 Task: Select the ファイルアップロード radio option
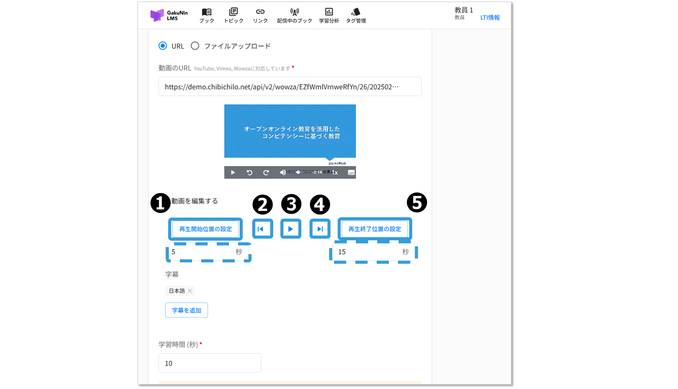195,46
